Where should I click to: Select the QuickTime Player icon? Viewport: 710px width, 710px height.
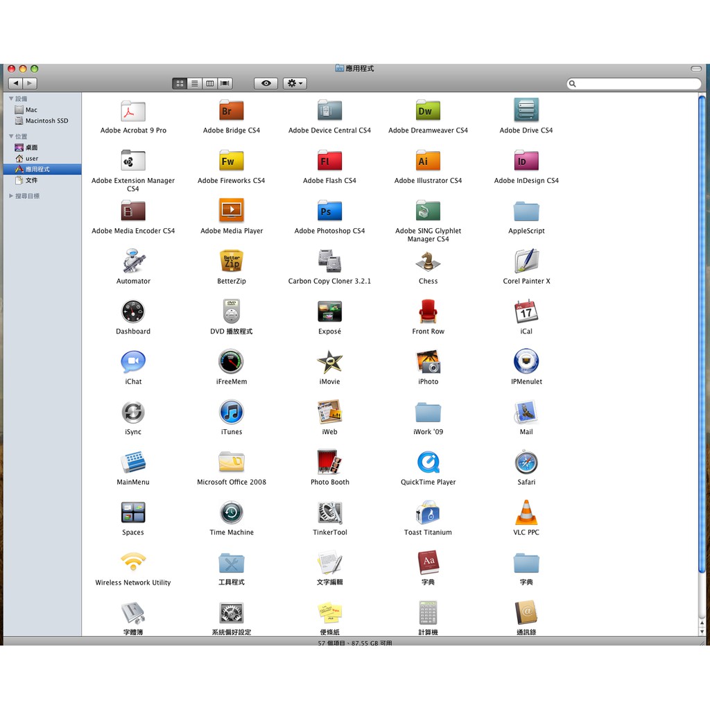(x=428, y=462)
